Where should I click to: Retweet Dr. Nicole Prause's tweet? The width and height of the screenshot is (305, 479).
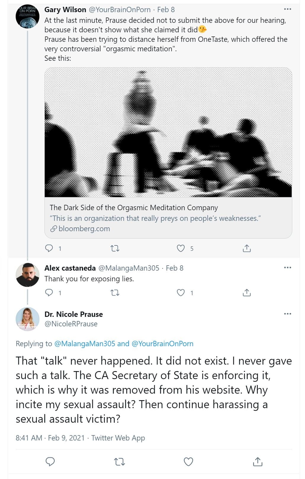point(119,462)
